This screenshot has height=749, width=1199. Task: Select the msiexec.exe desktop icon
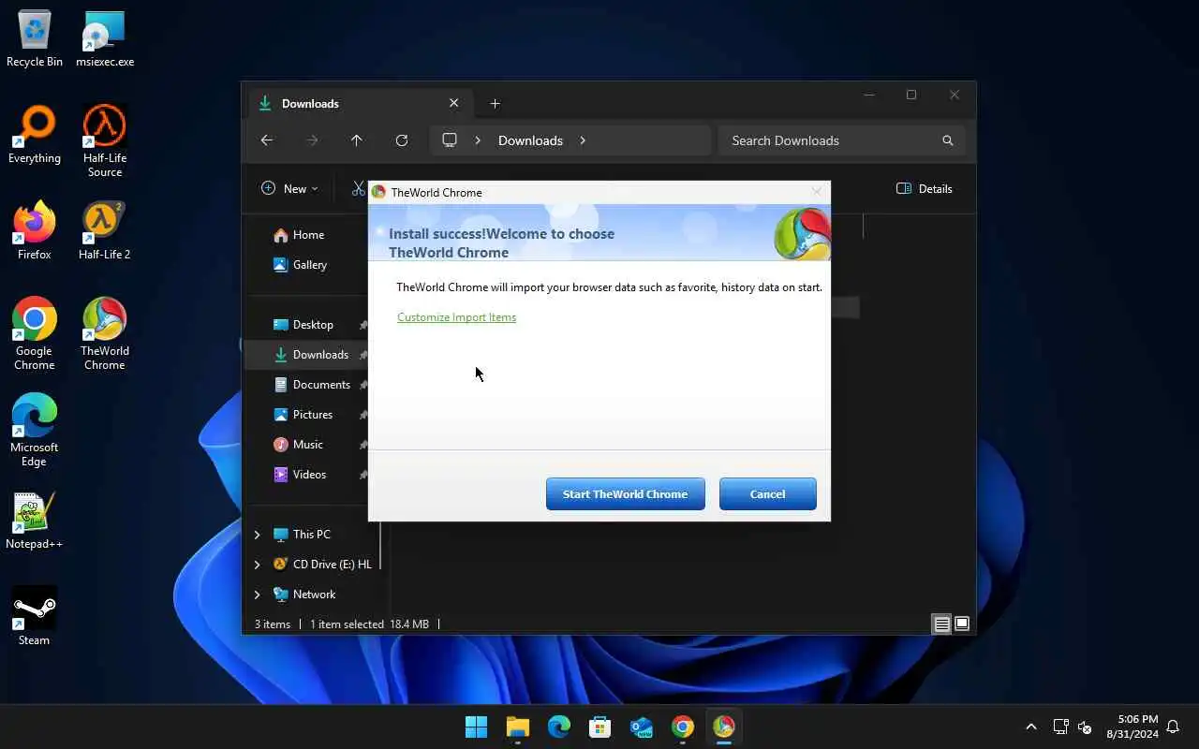pyautogui.click(x=105, y=39)
